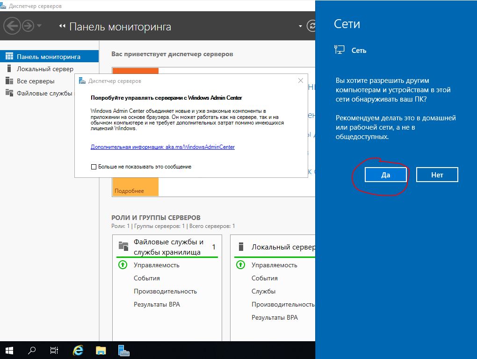Click Да to allow network discovery
Image resolution: width=477 pixels, height=359 pixels.
click(386, 175)
